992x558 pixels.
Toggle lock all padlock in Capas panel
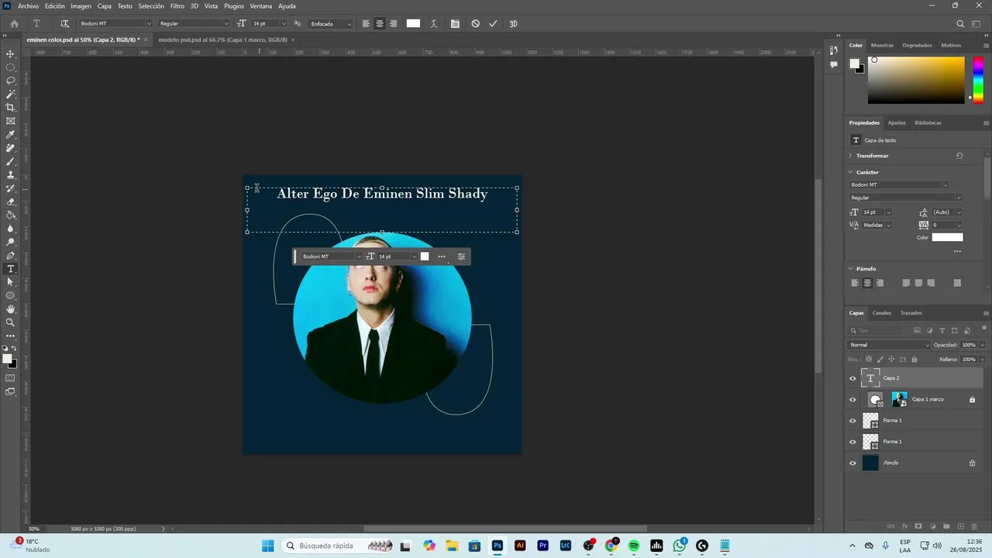[x=914, y=359]
